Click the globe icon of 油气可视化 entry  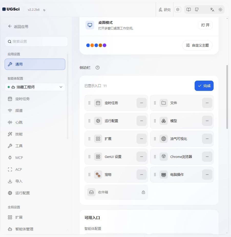click(x=164, y=139)
